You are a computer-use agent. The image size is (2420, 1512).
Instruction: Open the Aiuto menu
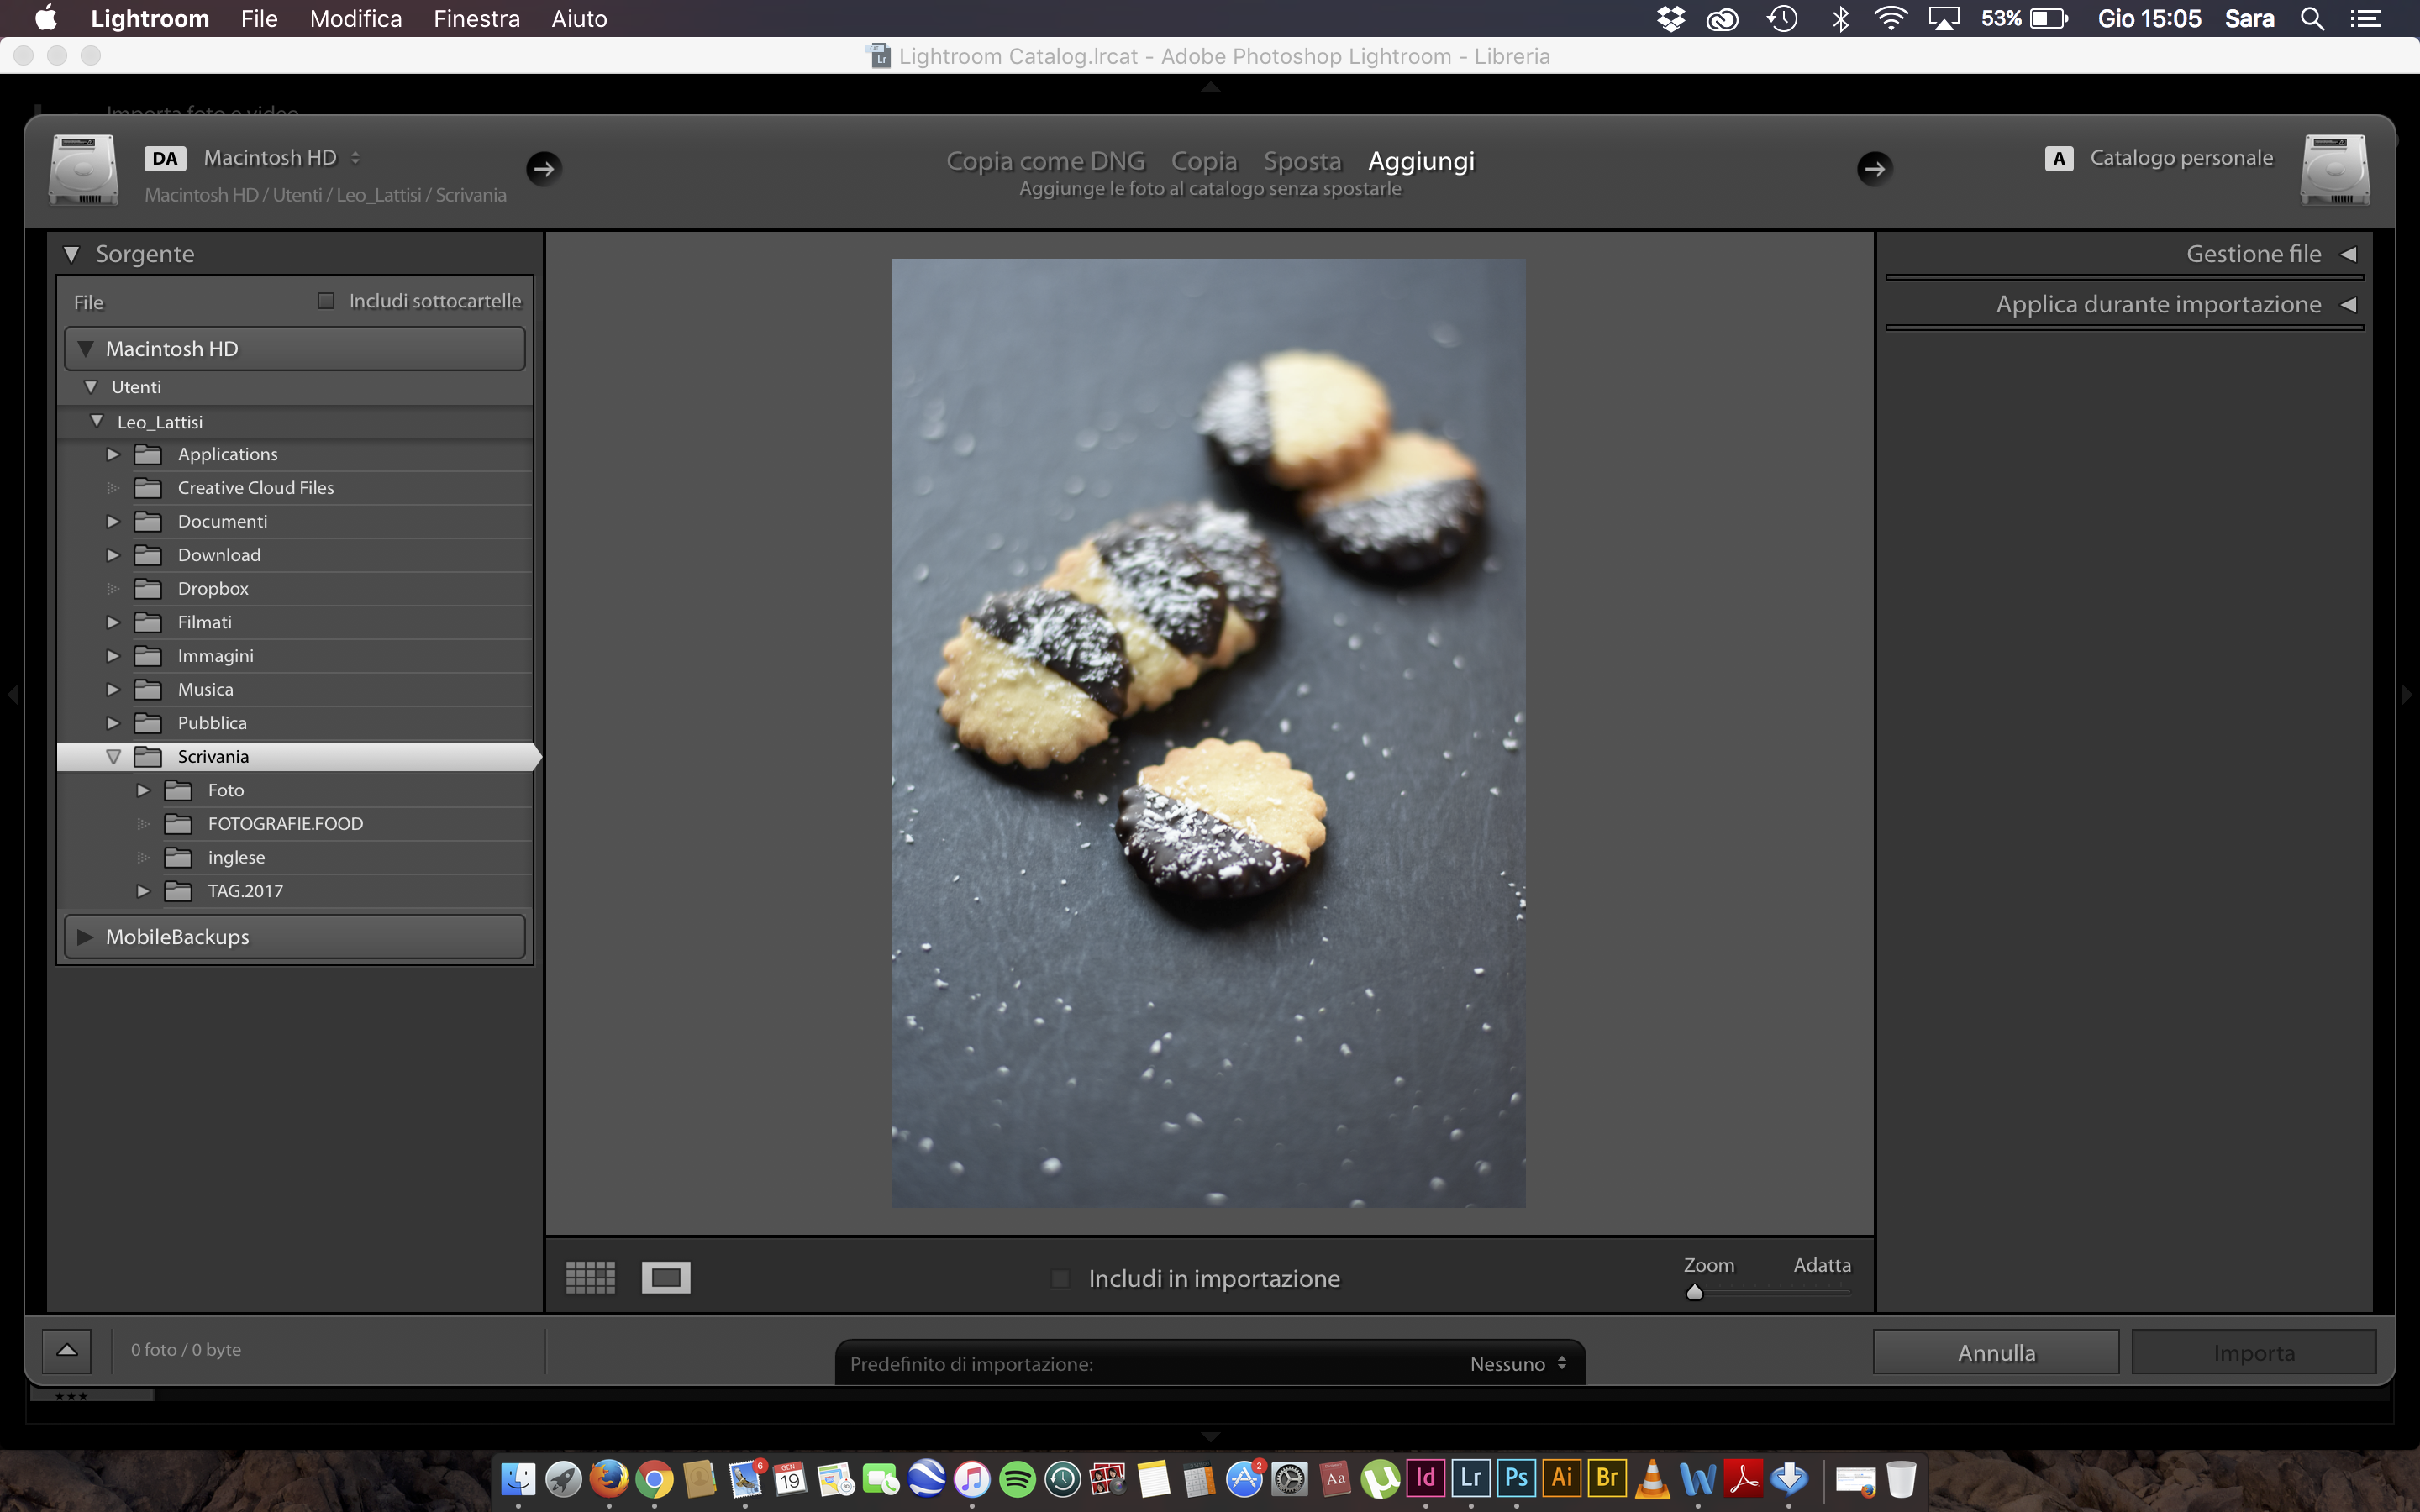click(579, 19)
